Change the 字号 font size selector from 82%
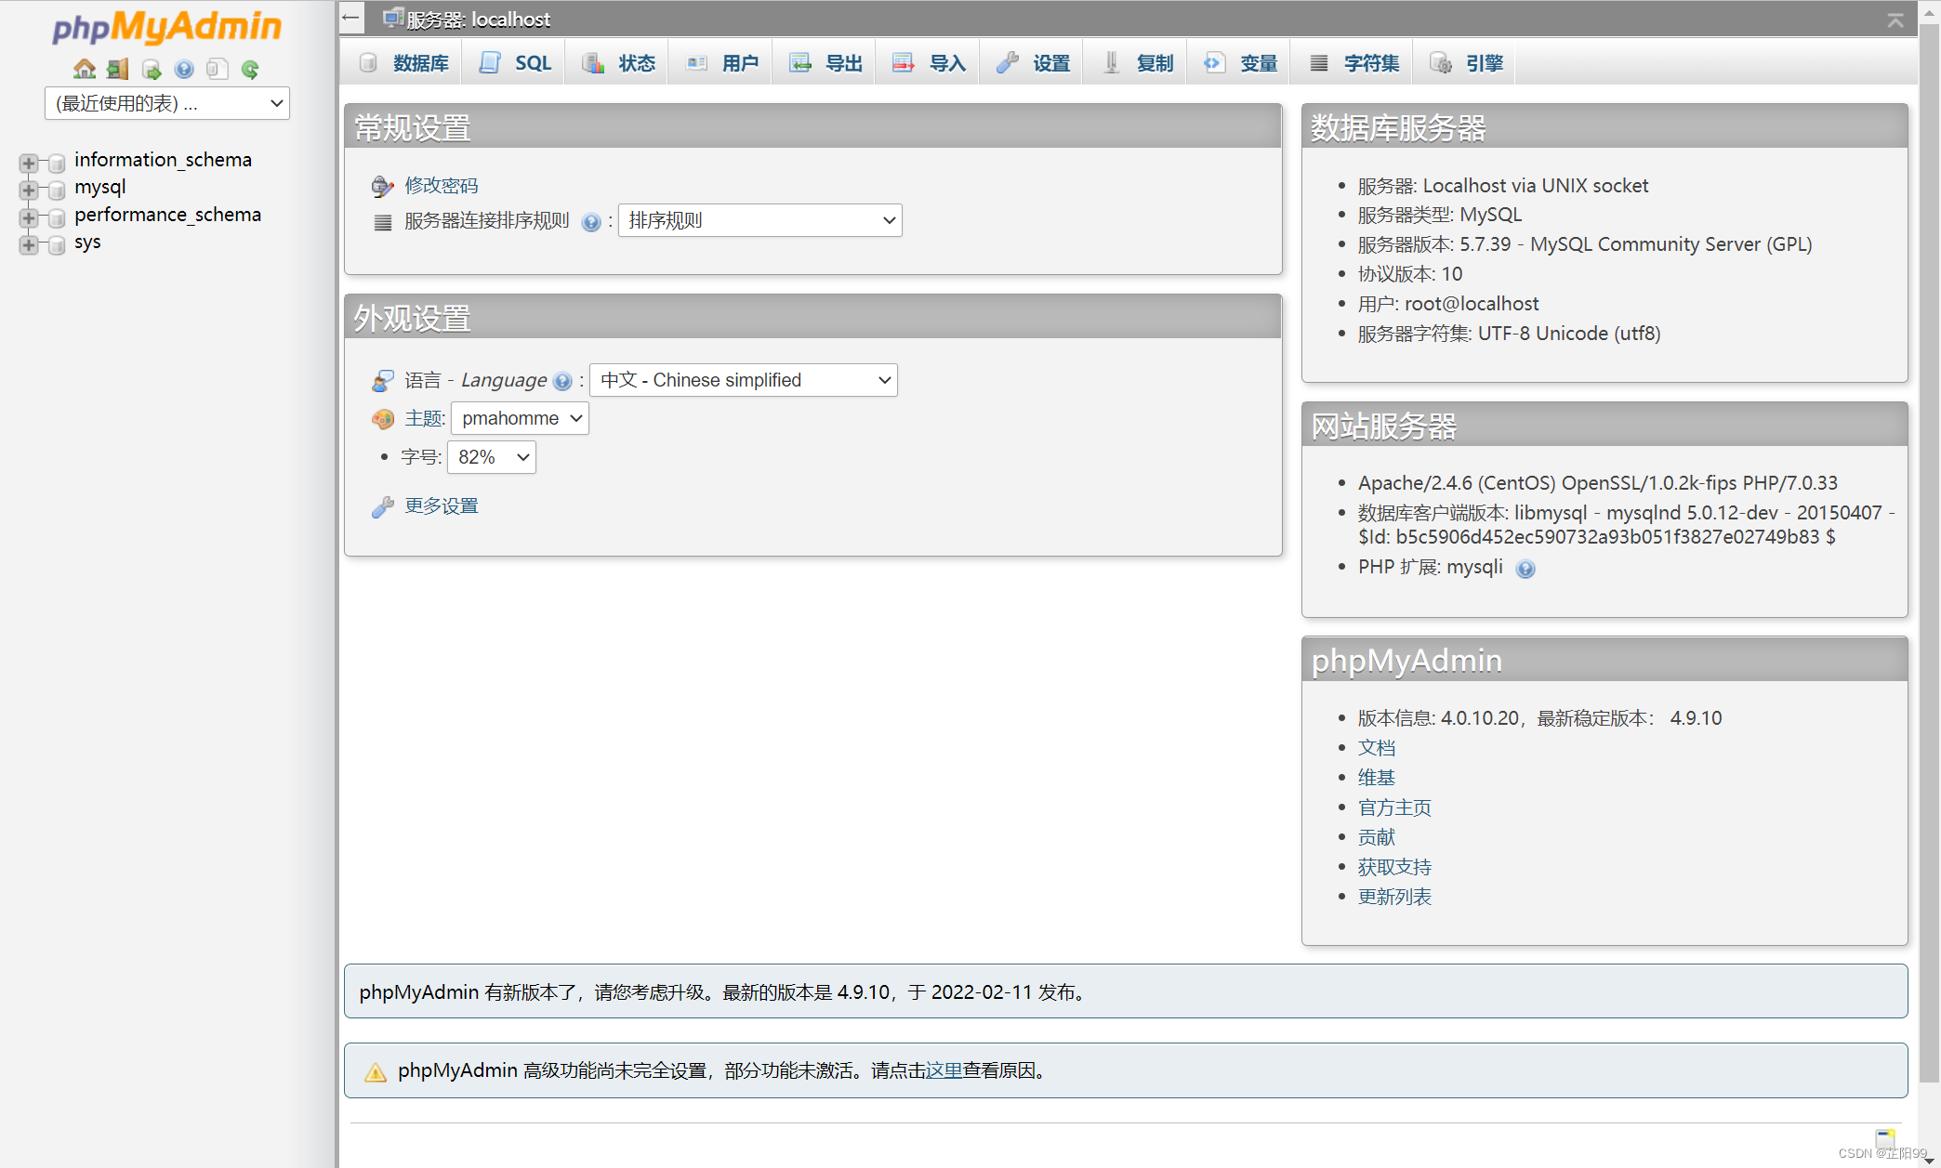The height and width of the screenshot is (1168, 1941). coord(491,456)
